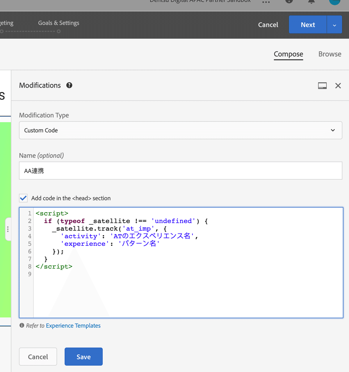
Task: Click the opening <script> tag line
Action: coord(52,213)
